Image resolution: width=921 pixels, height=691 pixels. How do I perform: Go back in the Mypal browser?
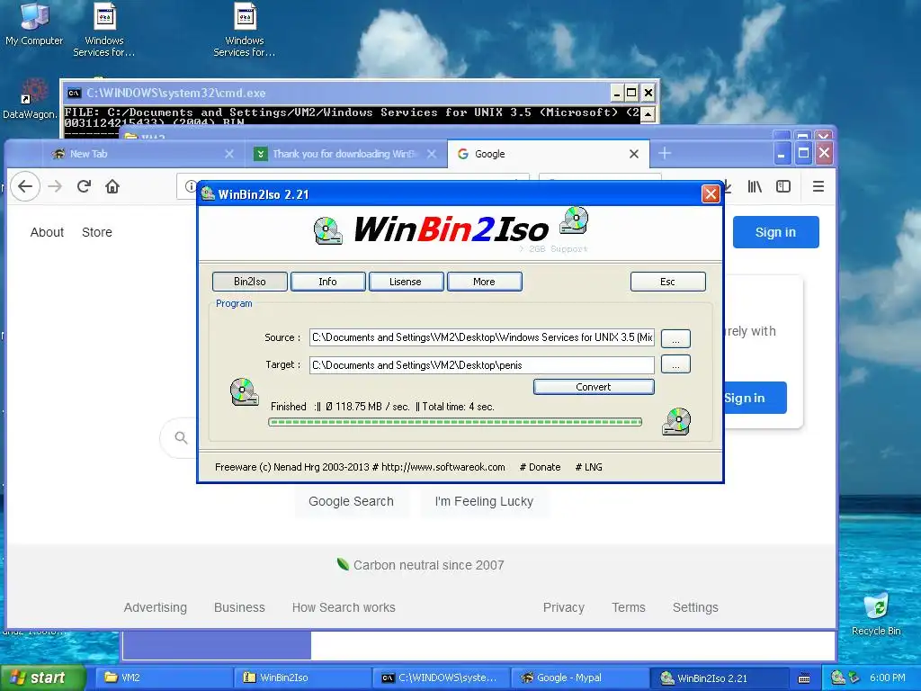click(x=24, y=186)
